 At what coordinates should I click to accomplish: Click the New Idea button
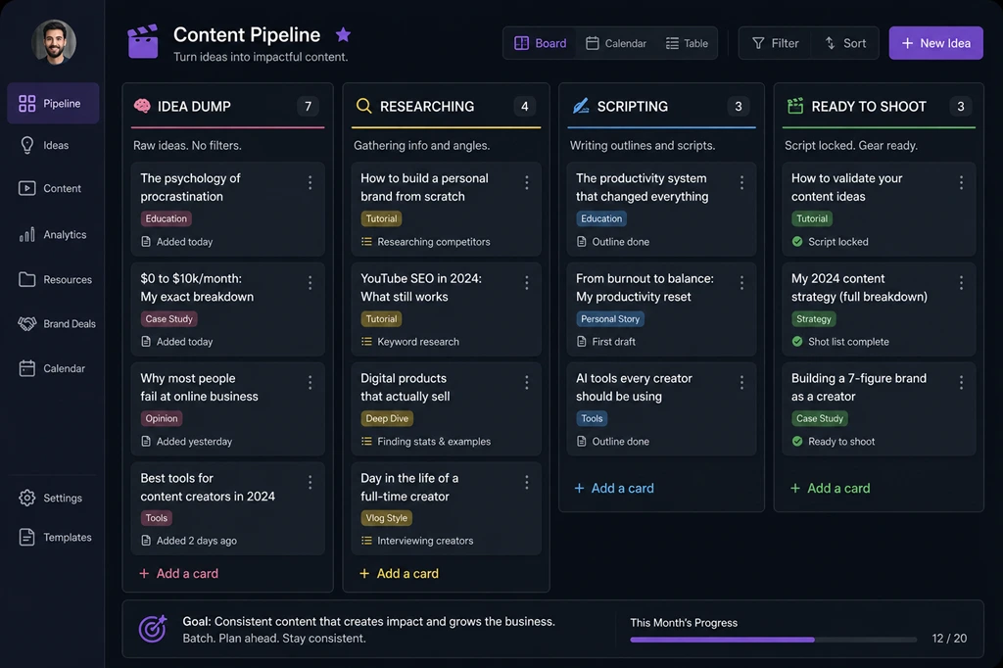pos(935,43)
